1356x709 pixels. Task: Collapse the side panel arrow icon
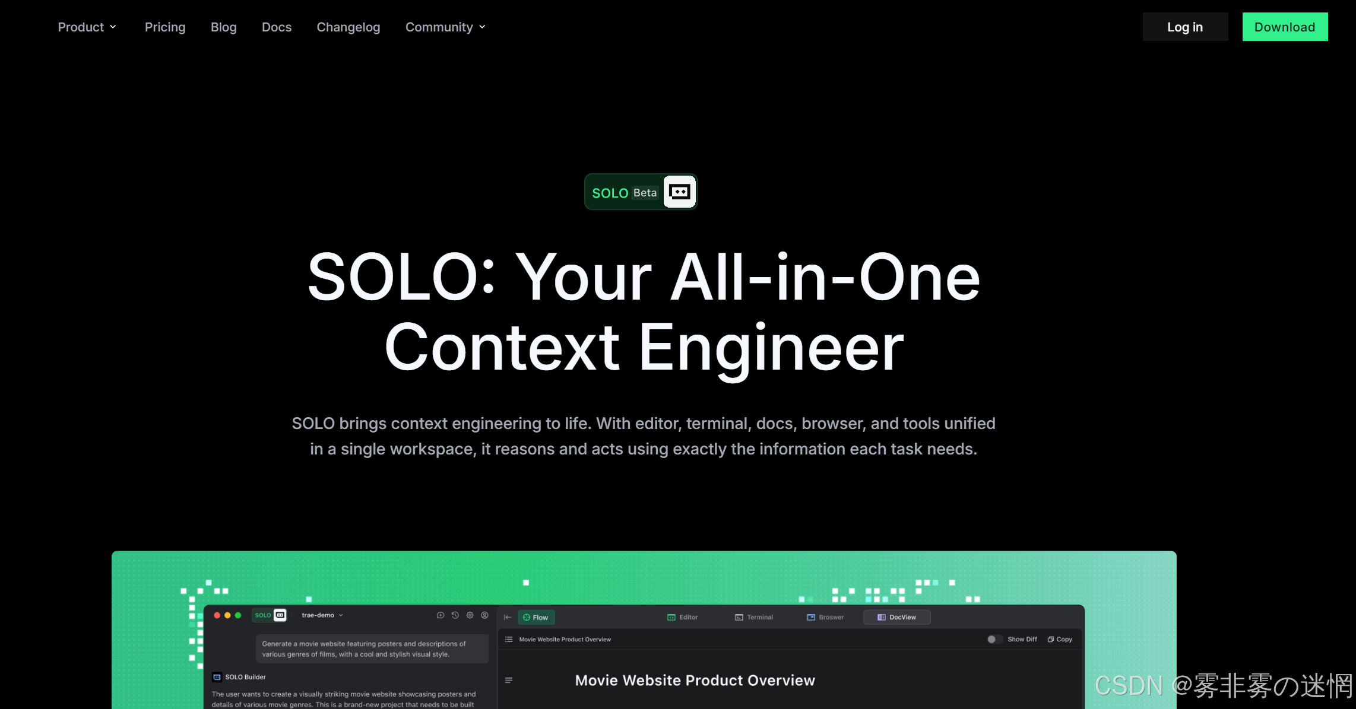click(508, 617)
